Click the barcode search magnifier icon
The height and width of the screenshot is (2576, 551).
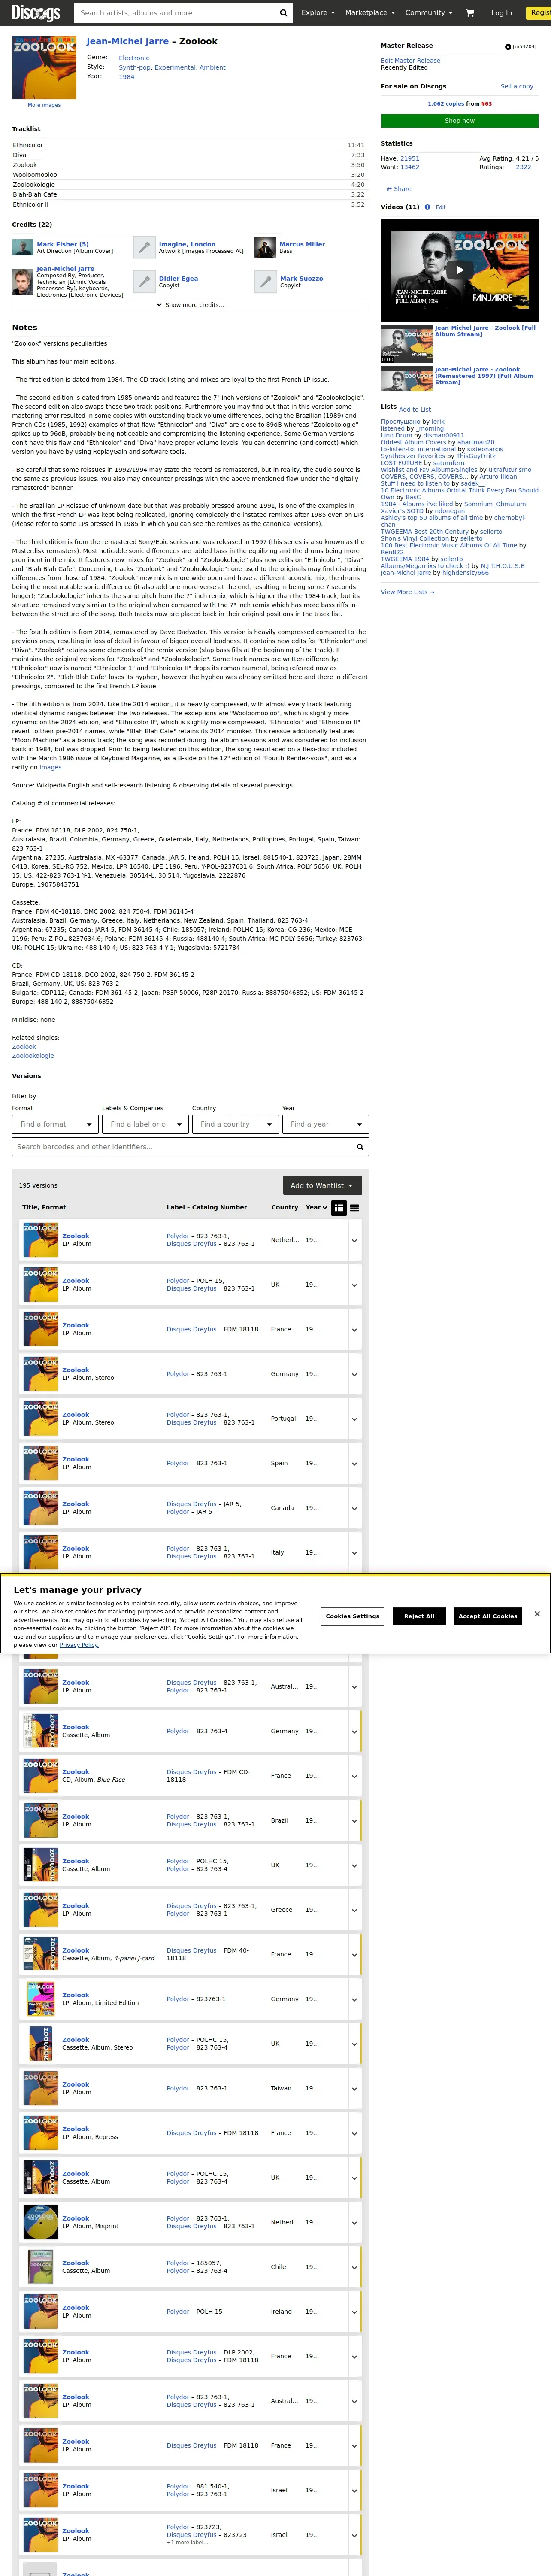pyautogui.click(x=359, y=1147)
